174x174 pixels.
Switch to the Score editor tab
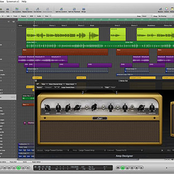(25, 162)
